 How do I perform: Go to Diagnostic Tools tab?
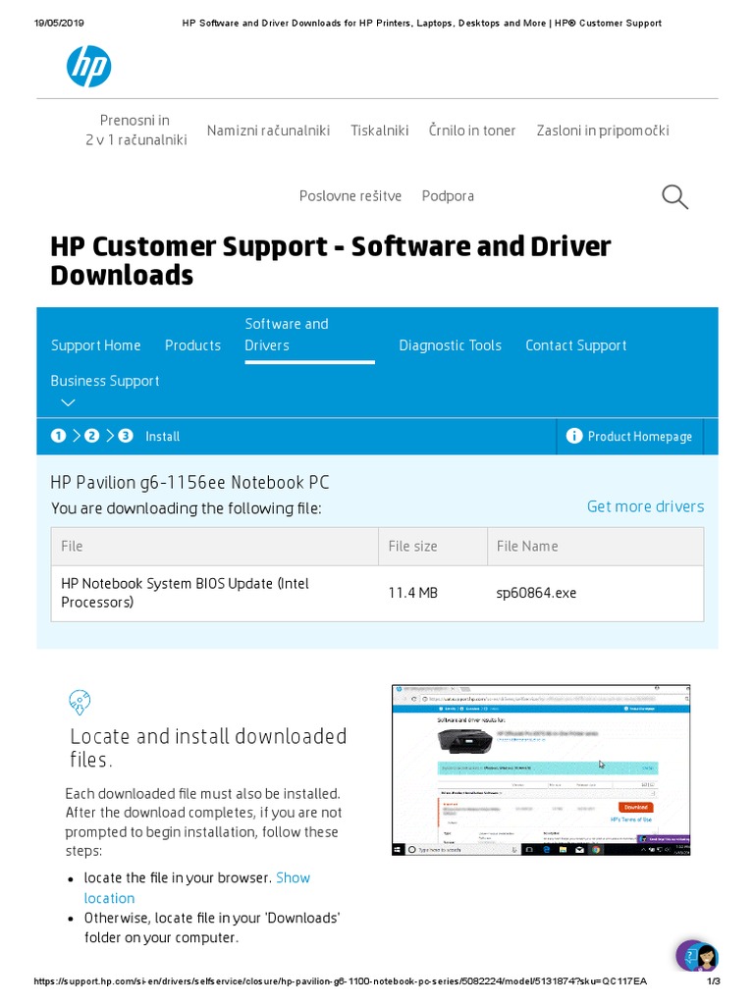pyautogui.click(x=450, y=345)
